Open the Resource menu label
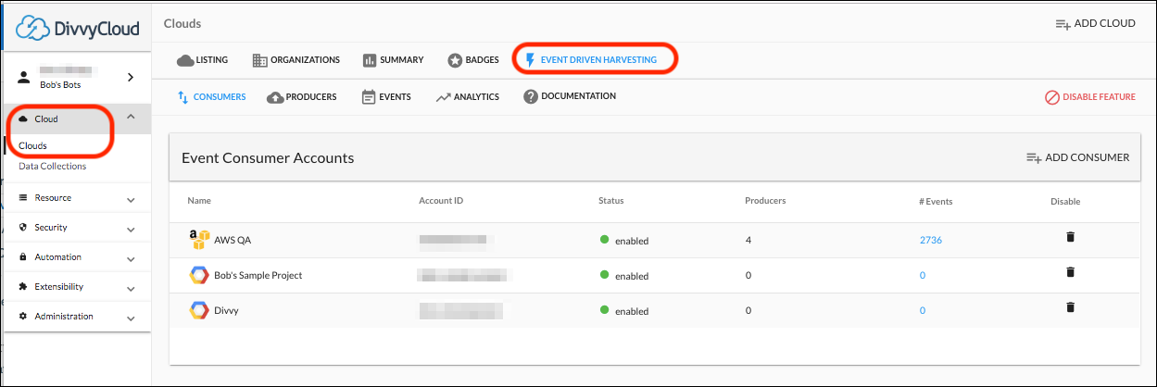Viewport: 1157px width, 387px height. pyautogui.click(x=53, y=198)
